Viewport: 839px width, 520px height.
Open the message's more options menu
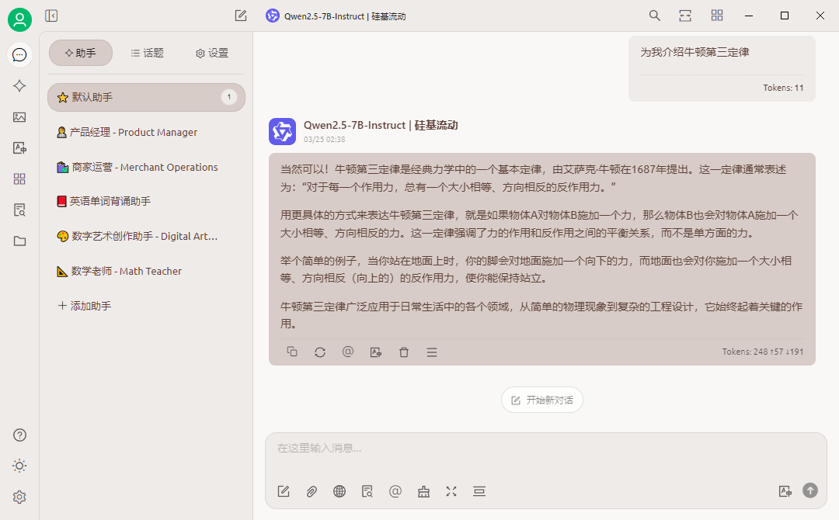[432, 352]
